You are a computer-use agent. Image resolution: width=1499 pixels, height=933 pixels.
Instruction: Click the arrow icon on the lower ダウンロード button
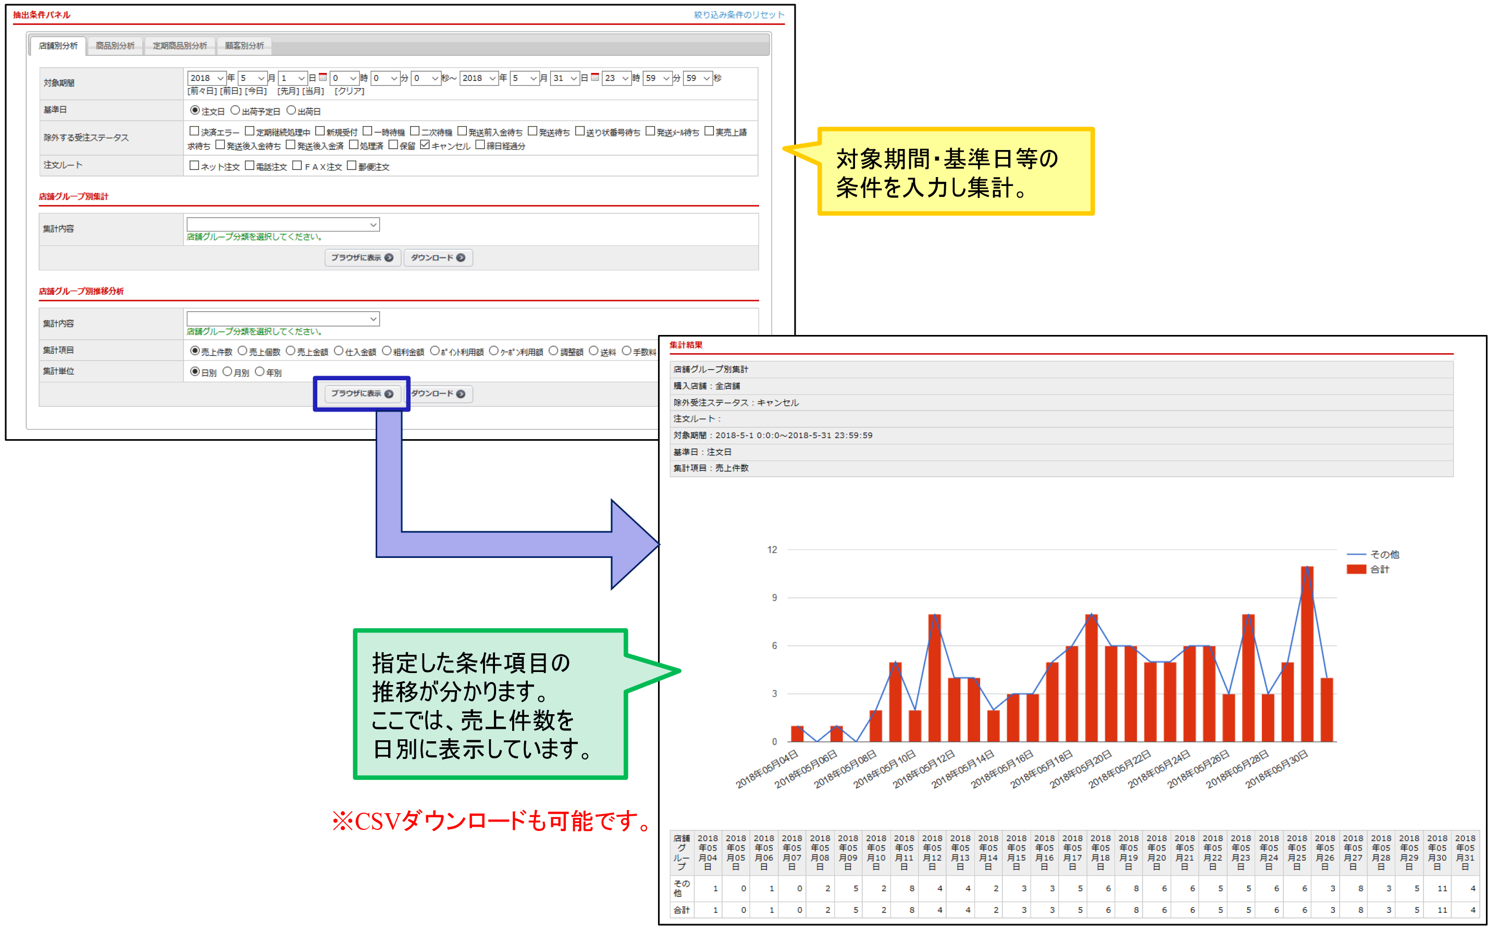pyautogui.click(x=461, y=394)
